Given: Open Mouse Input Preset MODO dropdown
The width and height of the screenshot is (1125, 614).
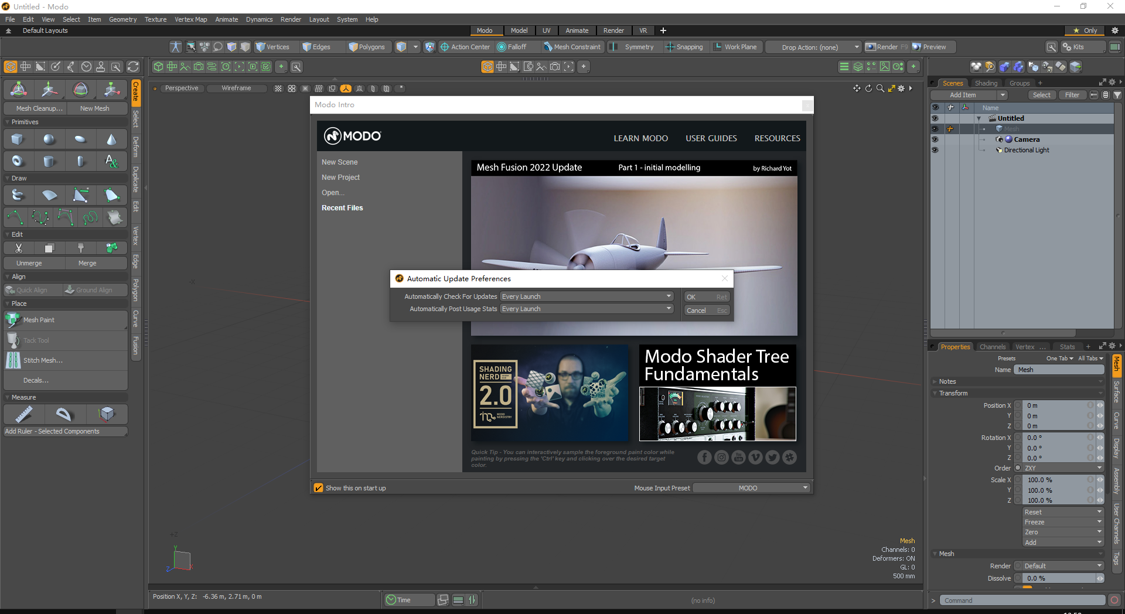Looking at the screenshot, I should pos(751,488).
